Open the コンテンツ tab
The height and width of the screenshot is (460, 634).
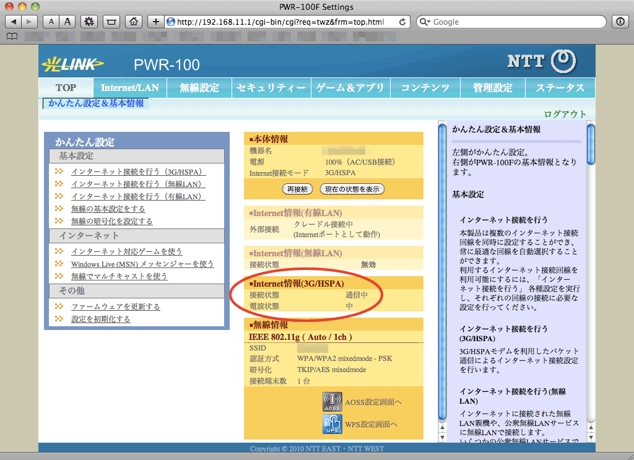[x=425, y=88]
